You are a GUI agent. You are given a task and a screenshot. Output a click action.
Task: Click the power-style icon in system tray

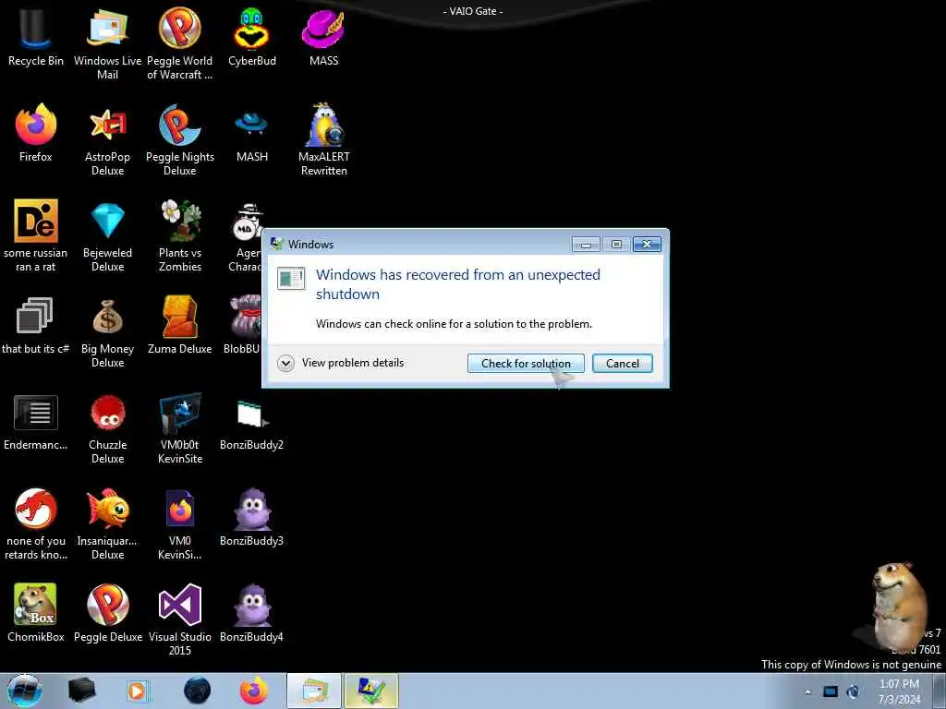(853, 691)
